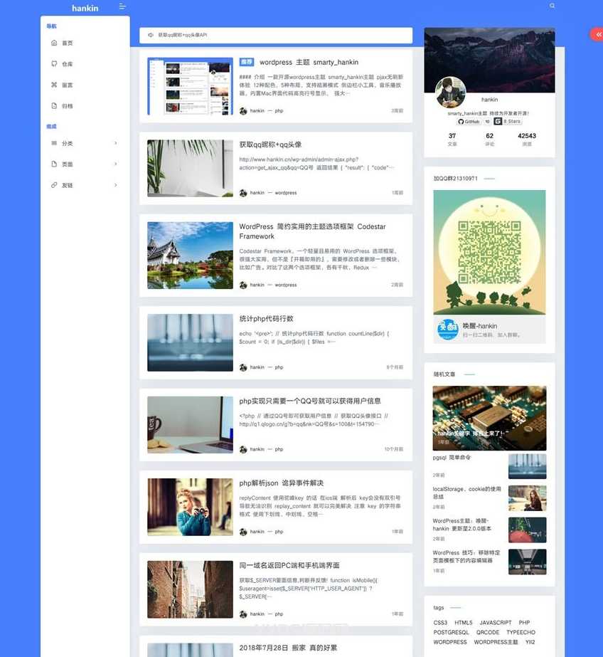603x657 pixels.
Task: Select the CSS3 tag
Action: coord(440,623)
